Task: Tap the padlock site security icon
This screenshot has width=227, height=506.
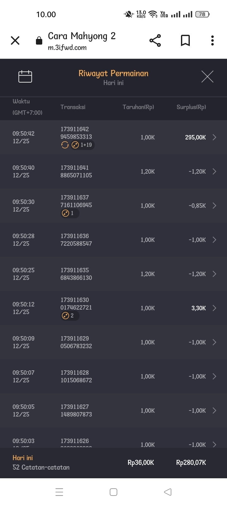Action: 39,41
